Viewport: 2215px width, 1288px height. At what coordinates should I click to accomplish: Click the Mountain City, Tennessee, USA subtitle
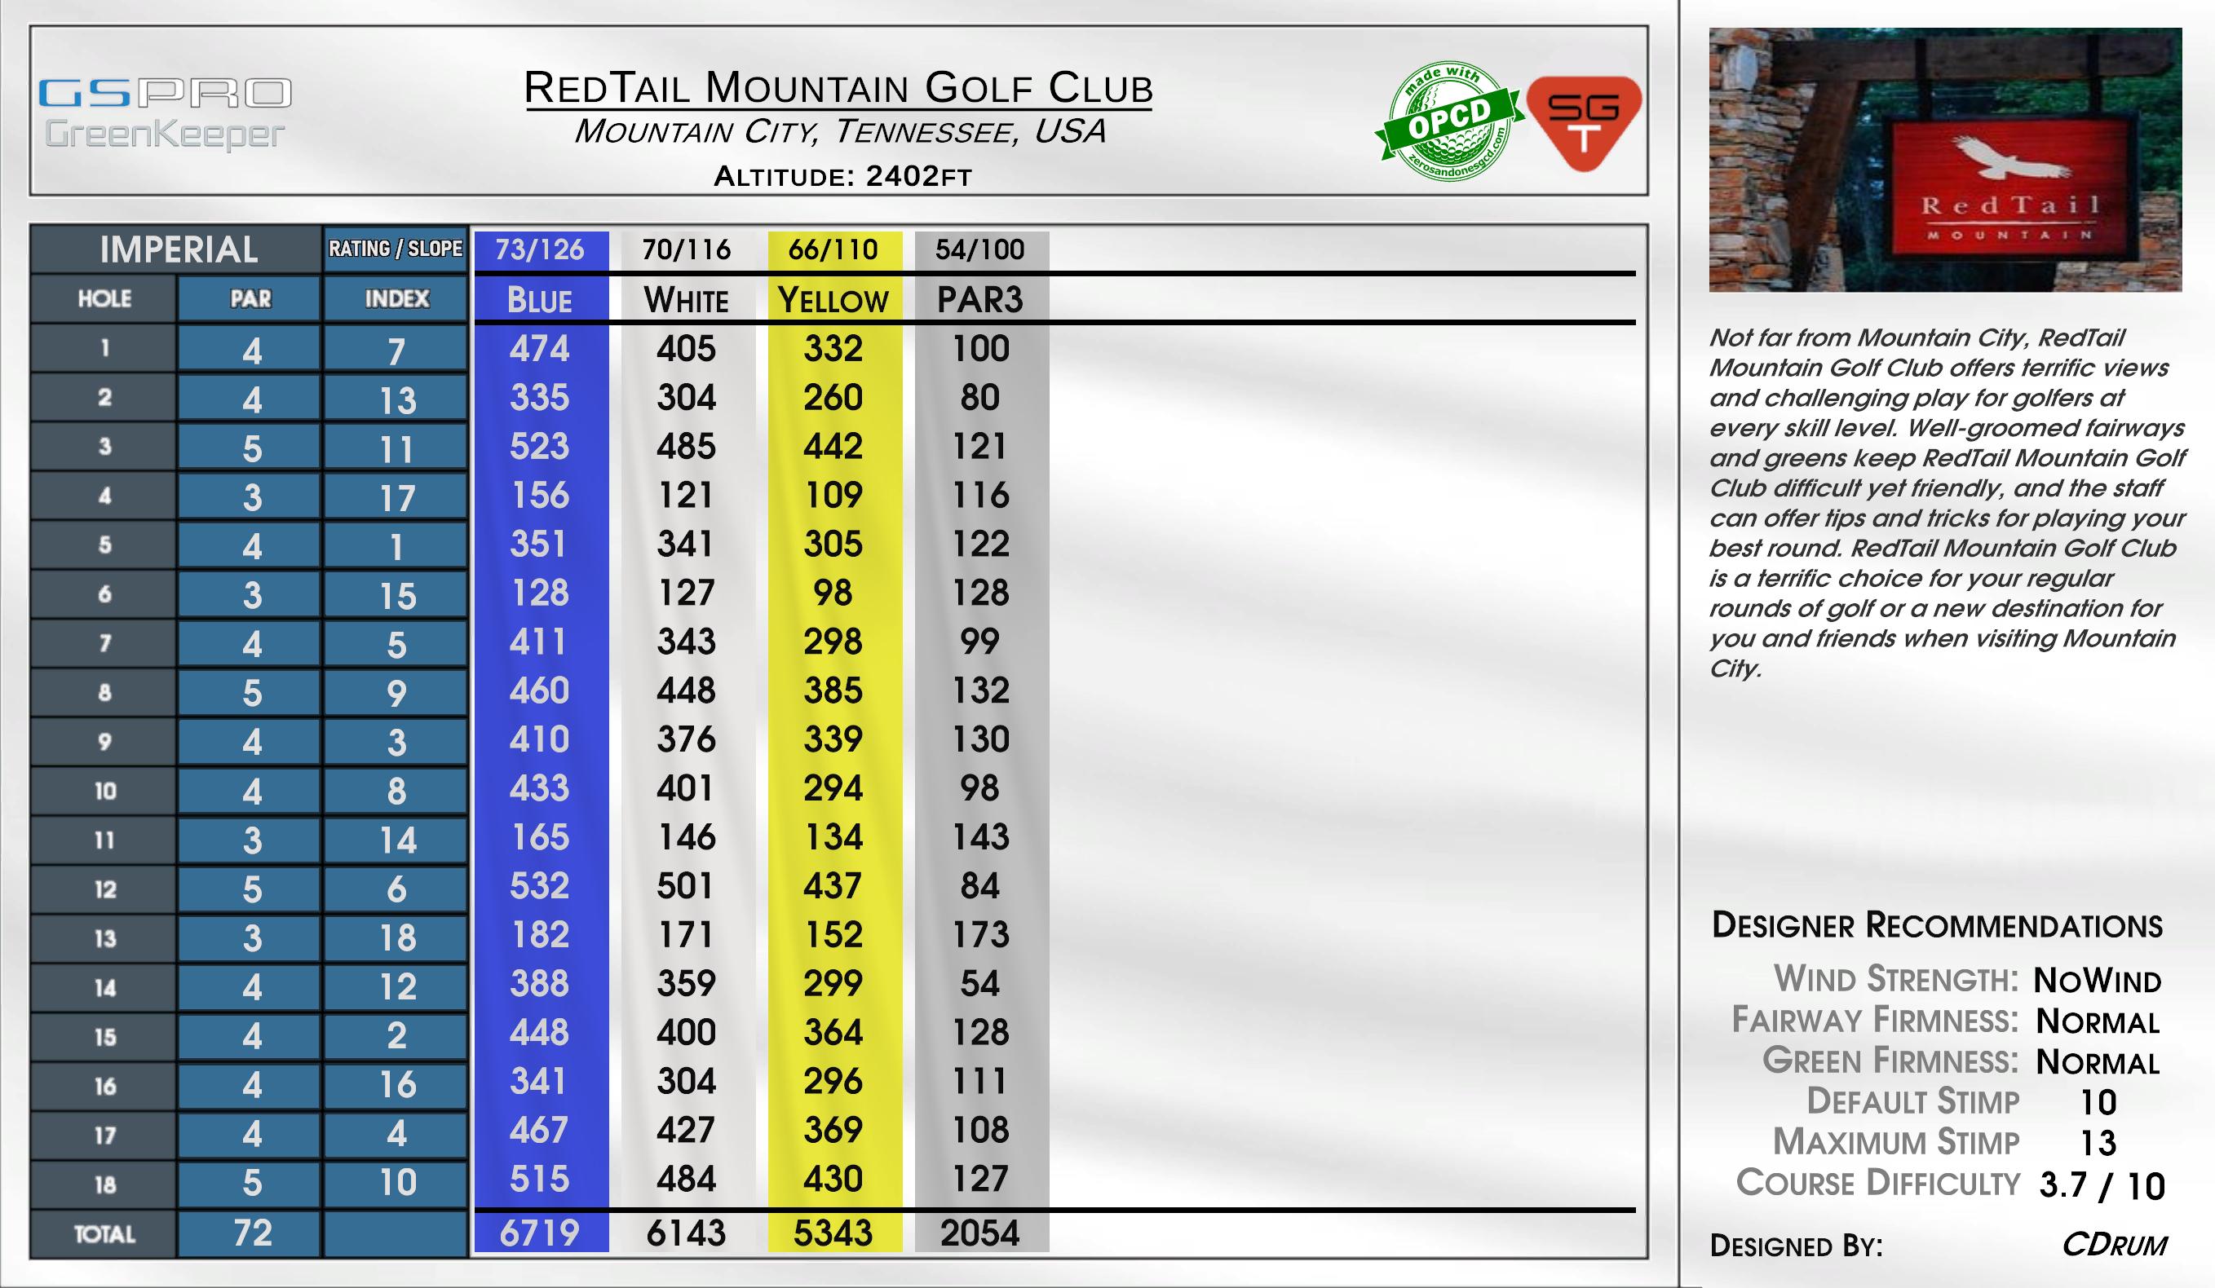tap(839, 132)
